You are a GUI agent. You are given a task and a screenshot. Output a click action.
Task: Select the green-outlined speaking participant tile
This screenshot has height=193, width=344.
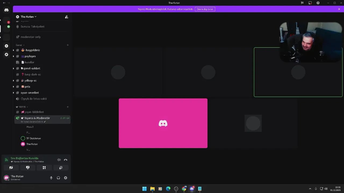(x=298, y=72)
